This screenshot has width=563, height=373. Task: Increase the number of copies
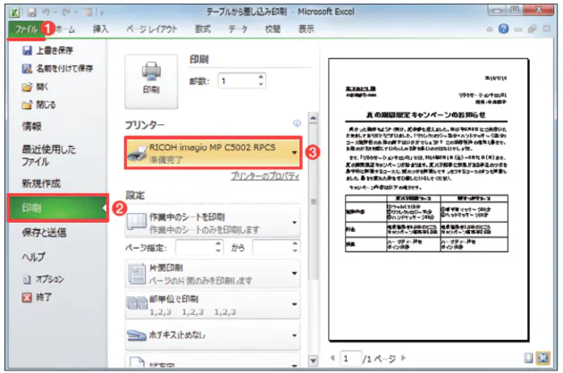click(x=261, y=77)
